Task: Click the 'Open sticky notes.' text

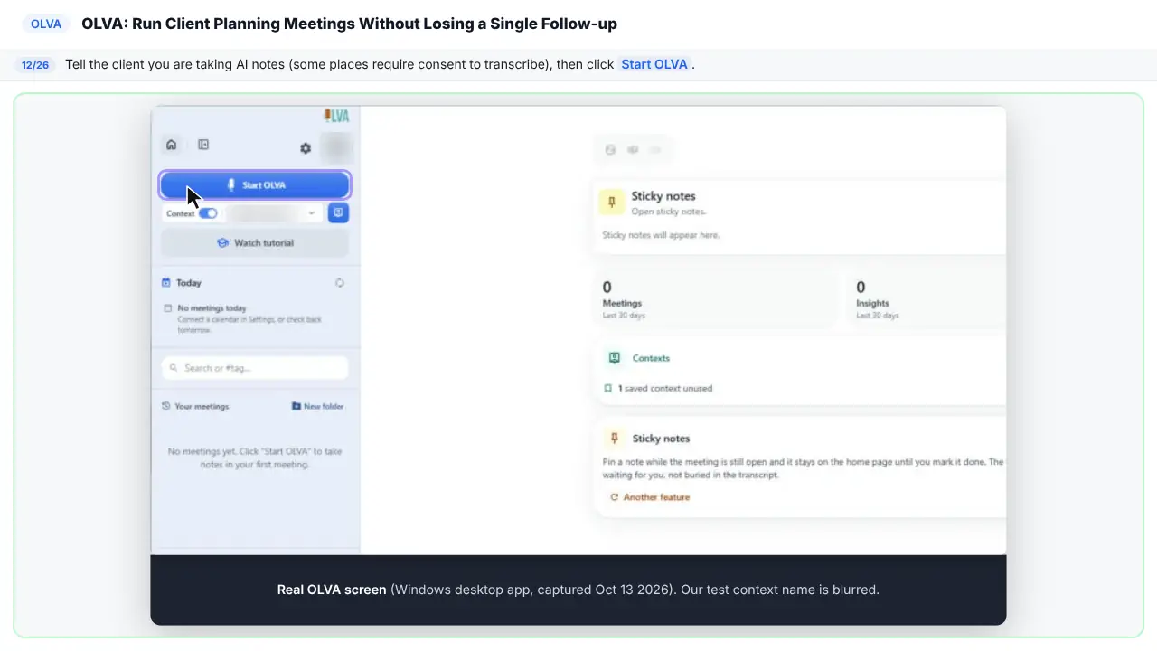Action: click(669, 212)
